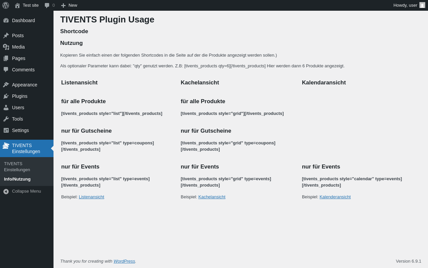Click the TIVENTS Plugin Usage heading
This screenshot has height=268, width=428.
pyautogui.click(x=107, y=19)
